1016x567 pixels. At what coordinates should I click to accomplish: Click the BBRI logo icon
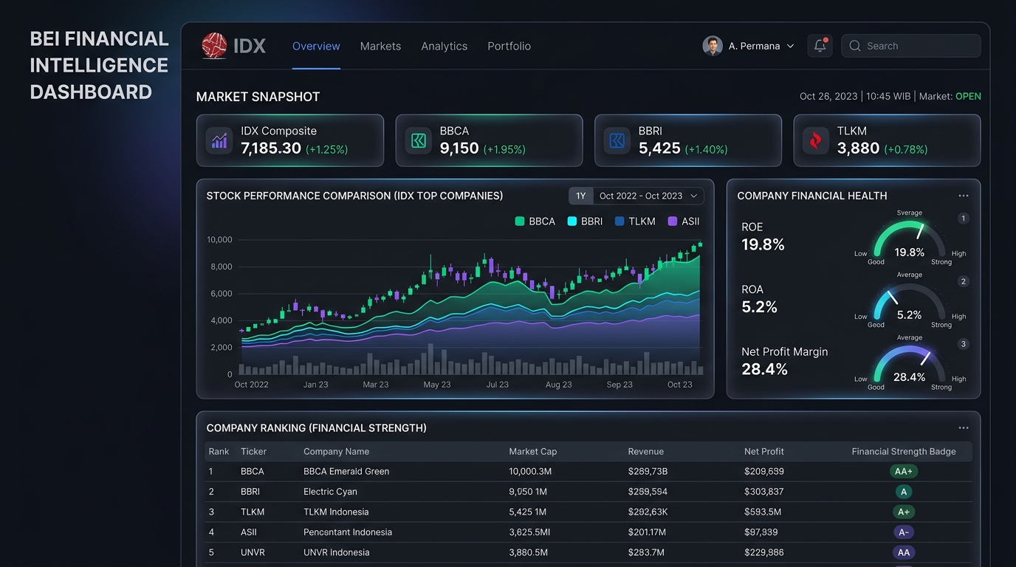click(617, 140)
